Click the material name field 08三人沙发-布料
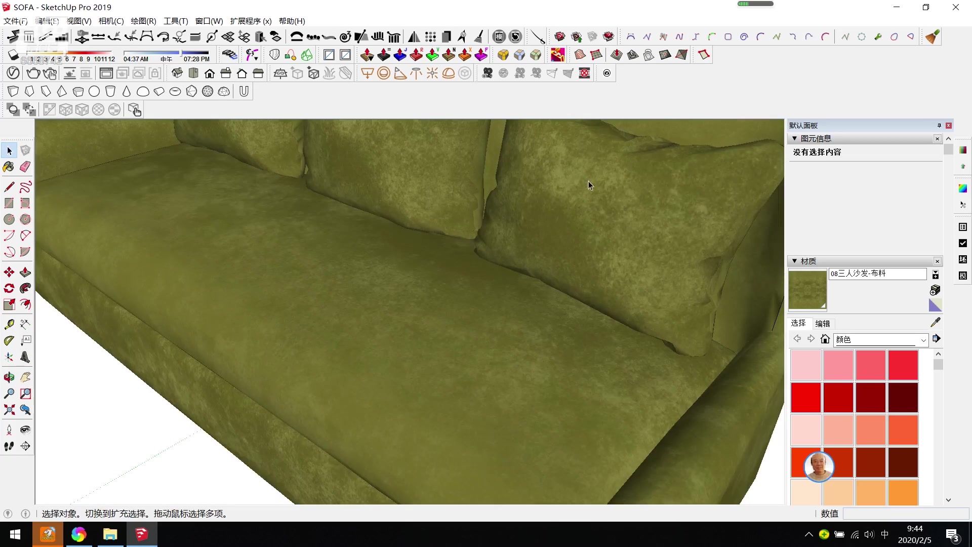972x547 pixels. (x=877, y=273)
